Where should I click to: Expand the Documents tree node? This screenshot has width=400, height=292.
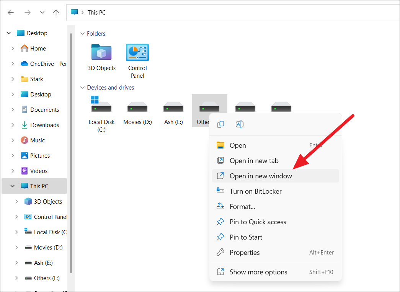point(13,110)
